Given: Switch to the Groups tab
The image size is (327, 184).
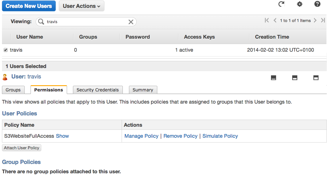Looking at the screenshot, I should point(13,90).
